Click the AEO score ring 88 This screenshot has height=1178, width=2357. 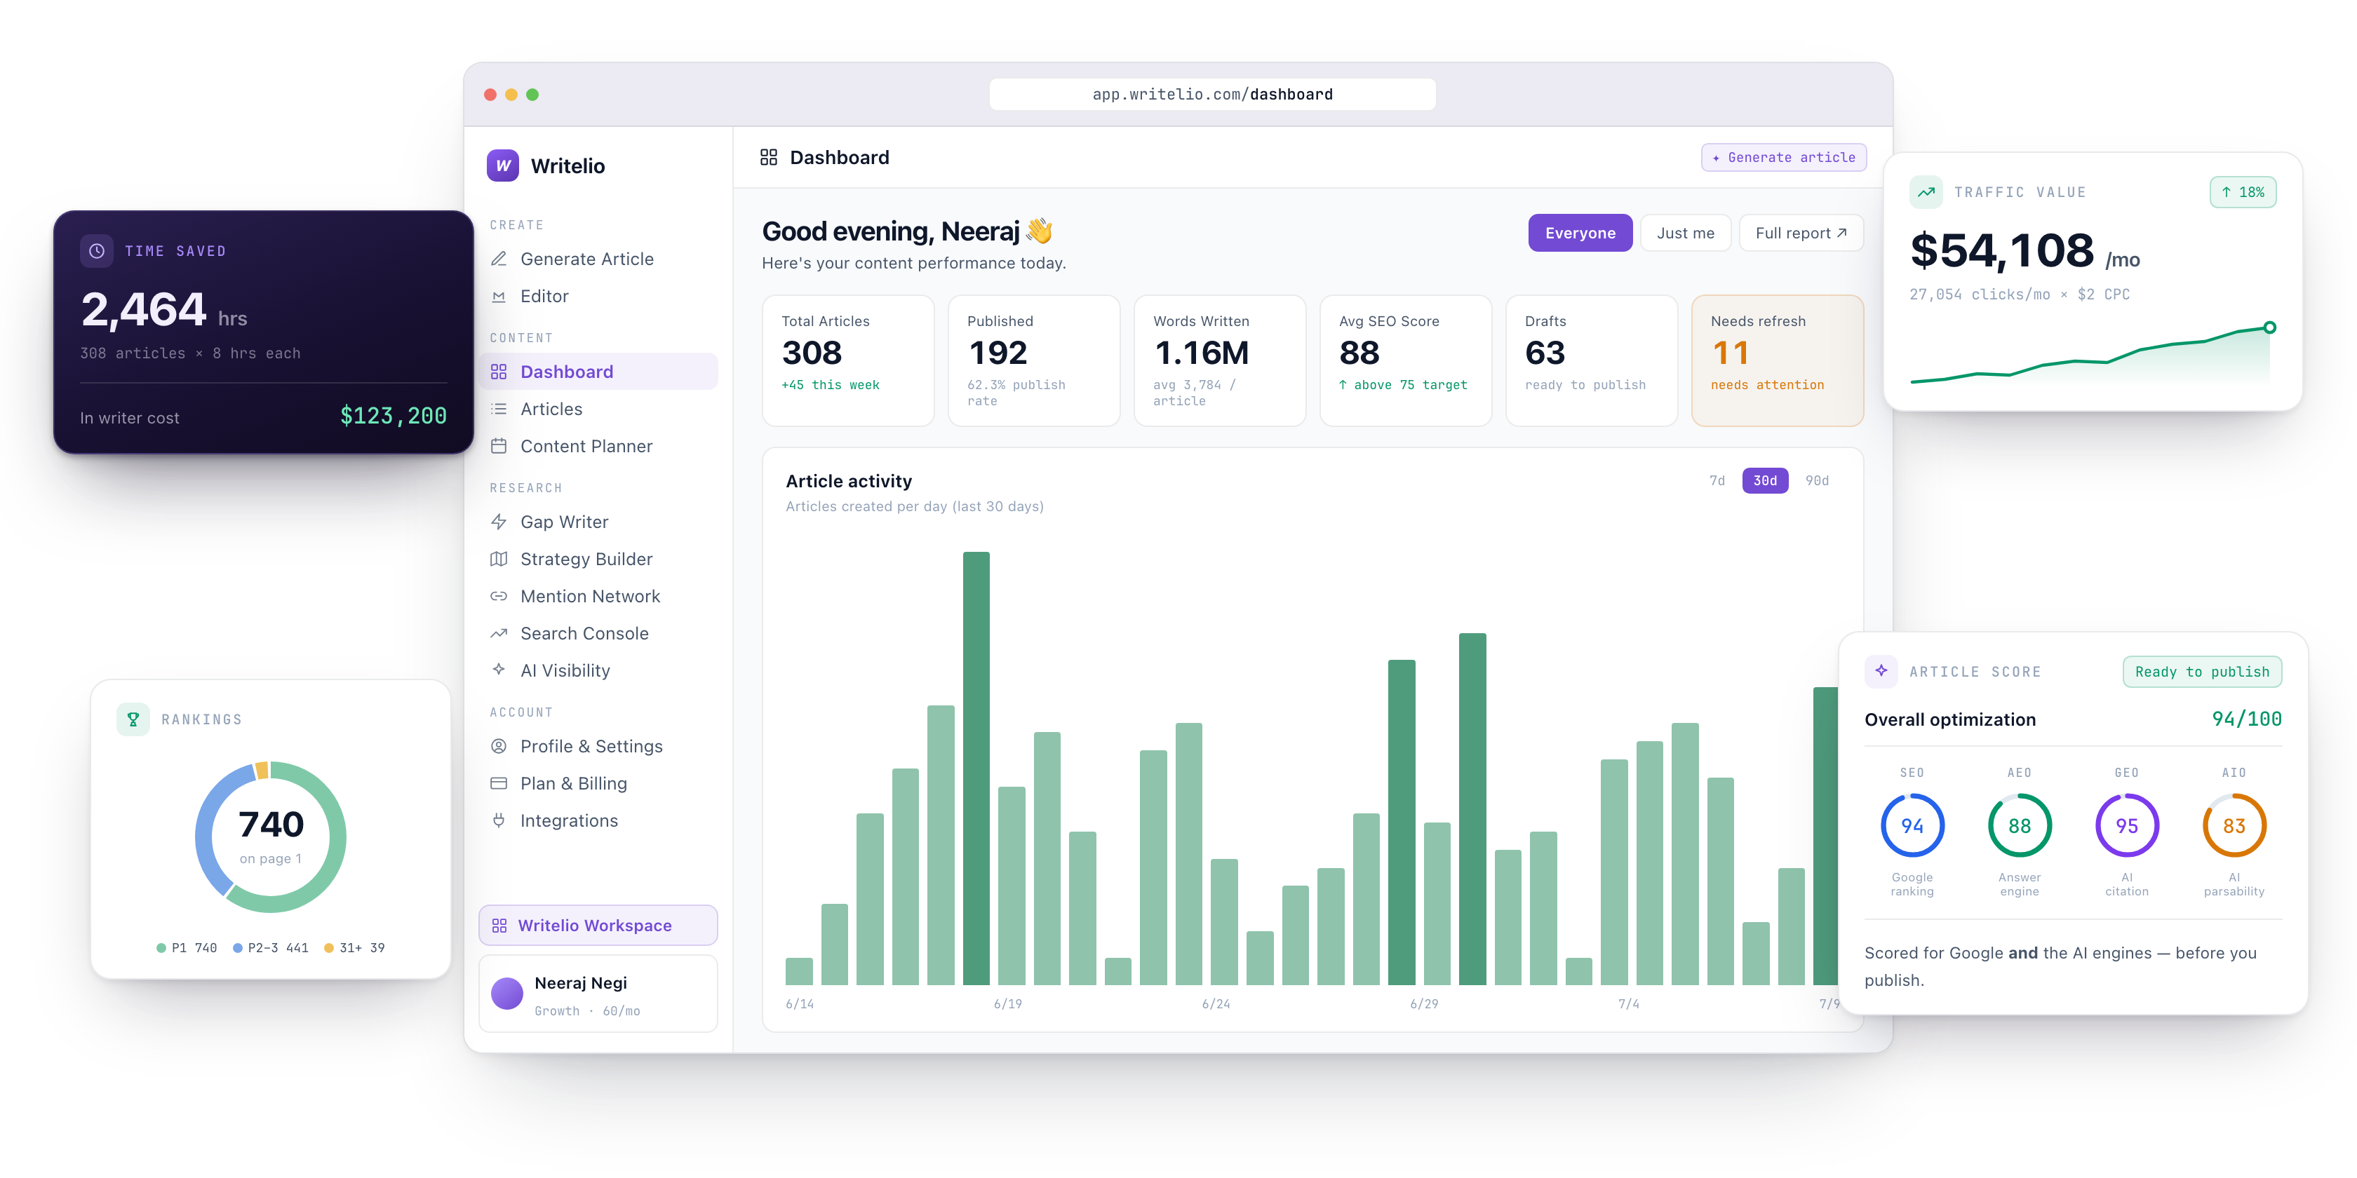coord(2020,826)
